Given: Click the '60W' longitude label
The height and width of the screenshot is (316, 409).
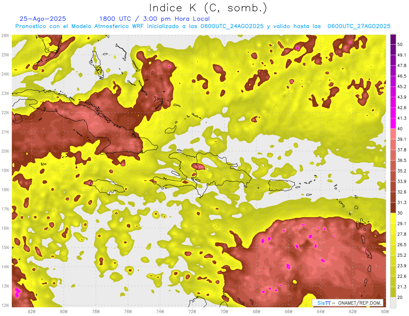Looking at the screenshot, I should click(385, 311).
